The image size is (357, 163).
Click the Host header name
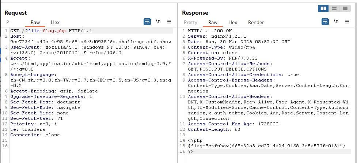[x=18, y=36]
